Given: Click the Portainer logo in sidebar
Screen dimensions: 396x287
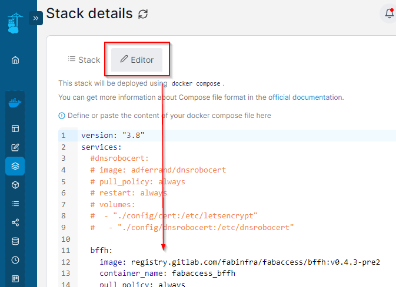Looking at the screenshot, I should point(14,23).
